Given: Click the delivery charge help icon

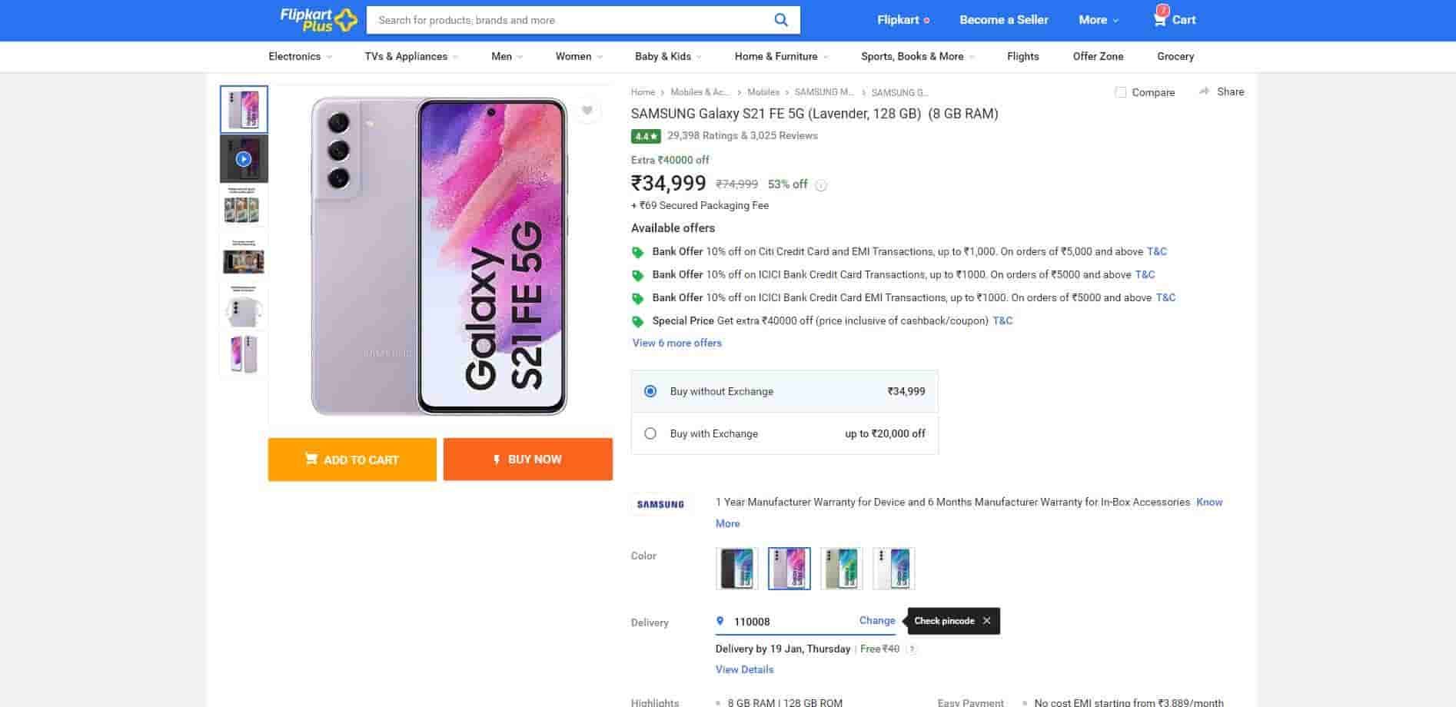Looking at the screenshot, I should pyautogui.click(x=911, y=649).
